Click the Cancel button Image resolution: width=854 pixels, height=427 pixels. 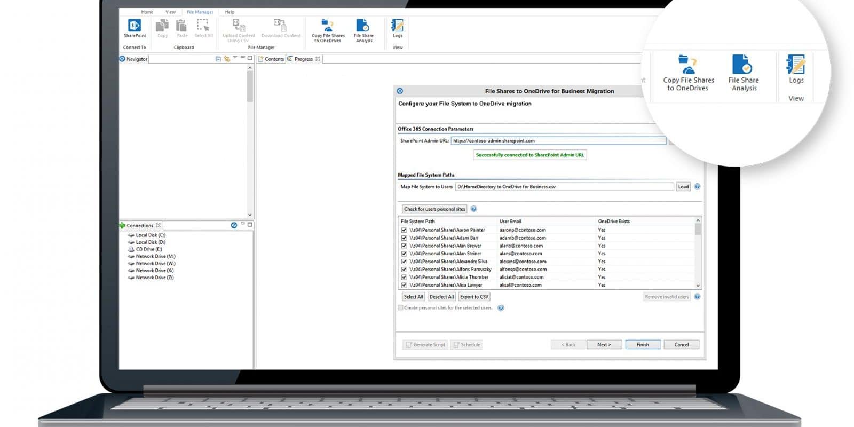coord(682,345)
